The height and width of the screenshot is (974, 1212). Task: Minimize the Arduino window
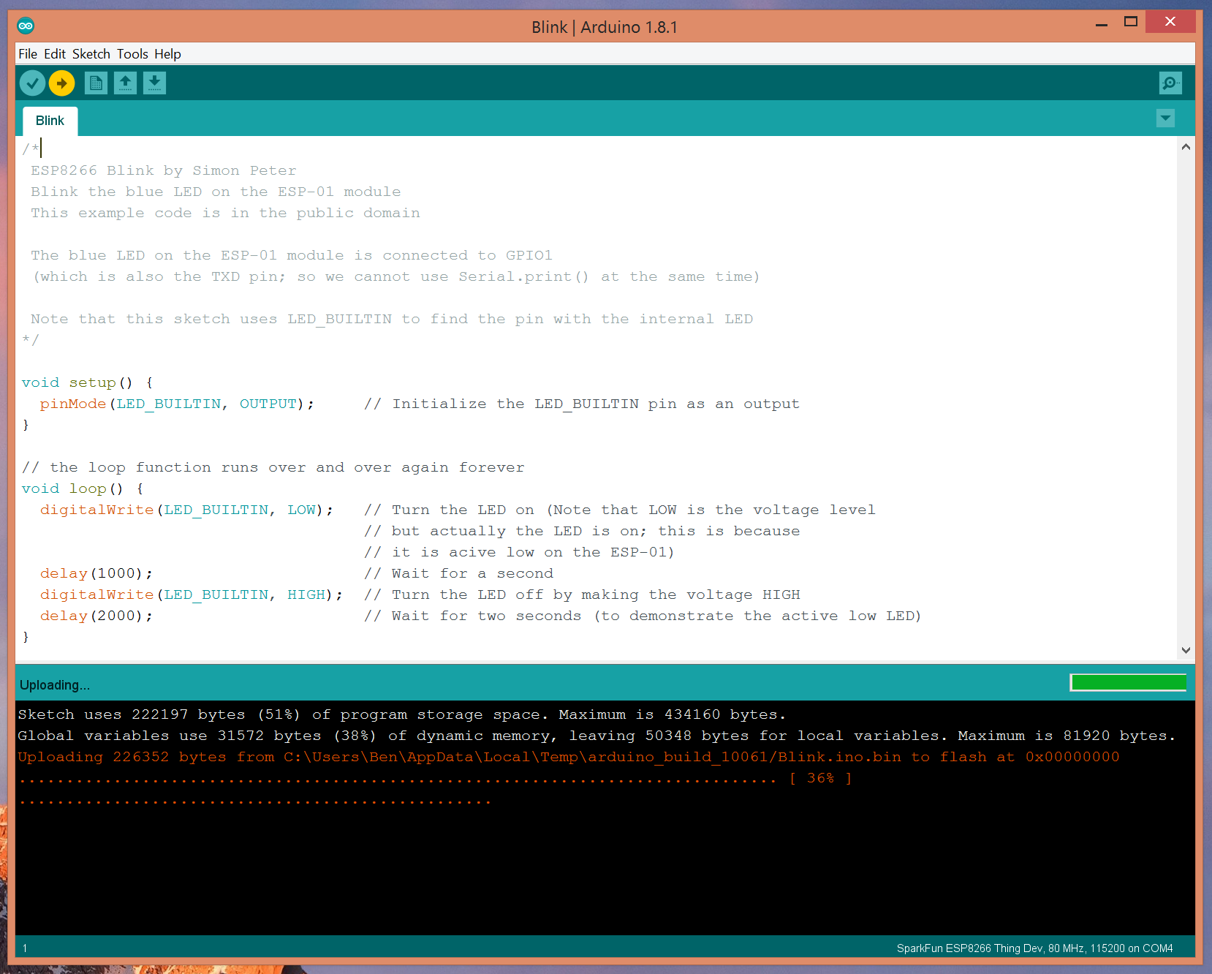coord(1102,23)
